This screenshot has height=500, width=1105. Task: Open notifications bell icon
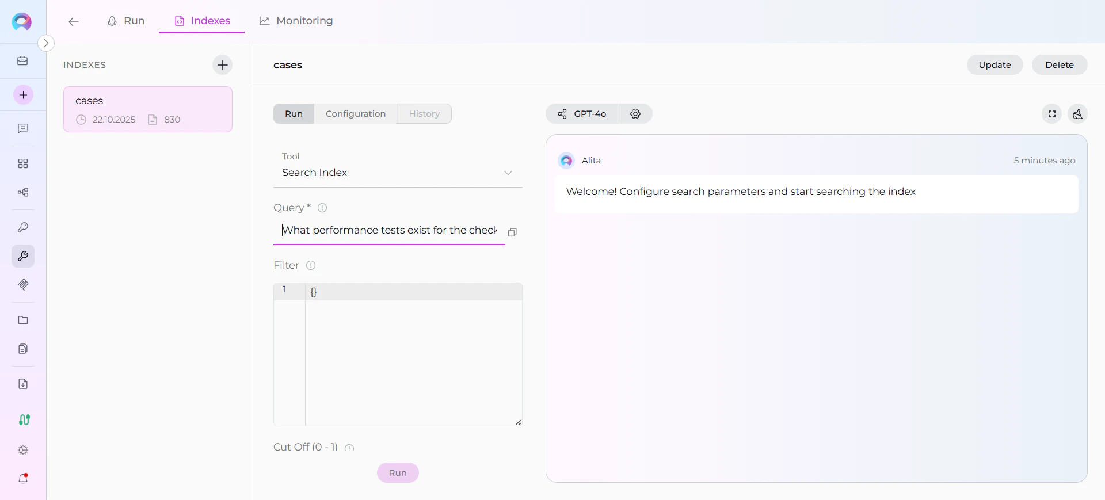(x=23, y=479)
